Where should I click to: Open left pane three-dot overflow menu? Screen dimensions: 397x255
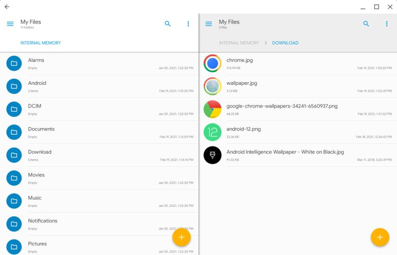pos(188,24)
